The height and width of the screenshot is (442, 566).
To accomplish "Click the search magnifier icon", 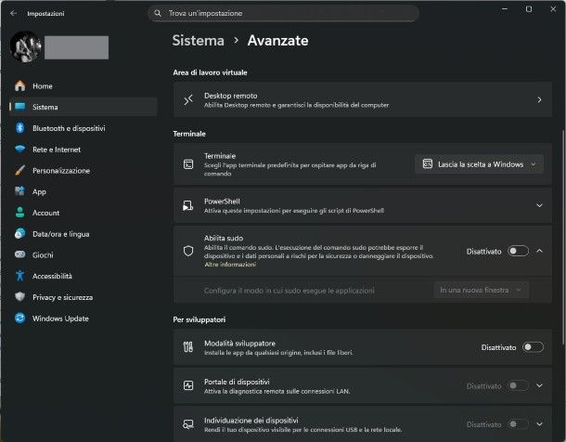I will tap(158, 13).
